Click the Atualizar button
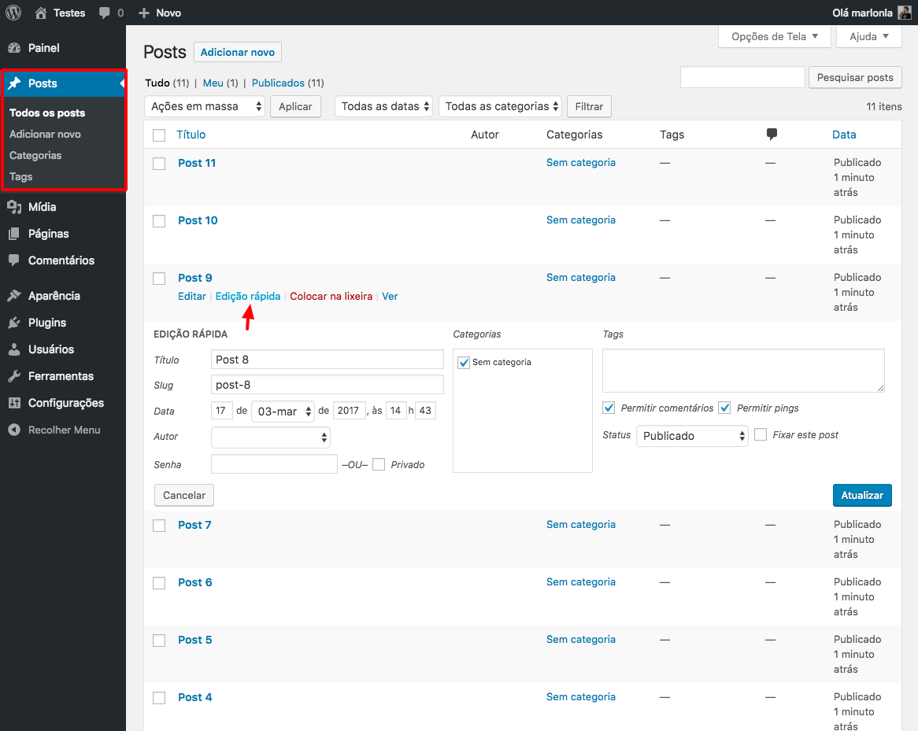This screenshot has width=918, height=731. point(862,495)
